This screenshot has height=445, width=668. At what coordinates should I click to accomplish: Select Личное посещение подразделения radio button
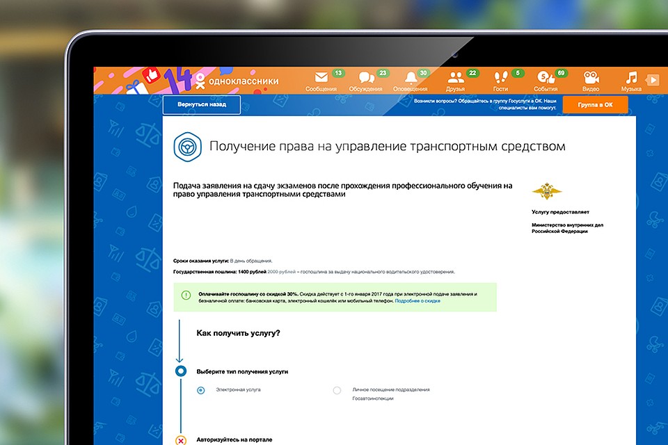337,390
